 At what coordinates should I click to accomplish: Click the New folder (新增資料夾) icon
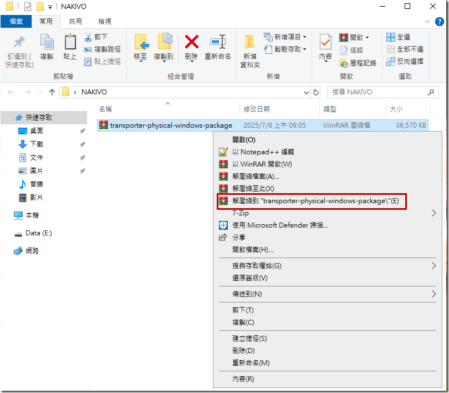(249, 42)
